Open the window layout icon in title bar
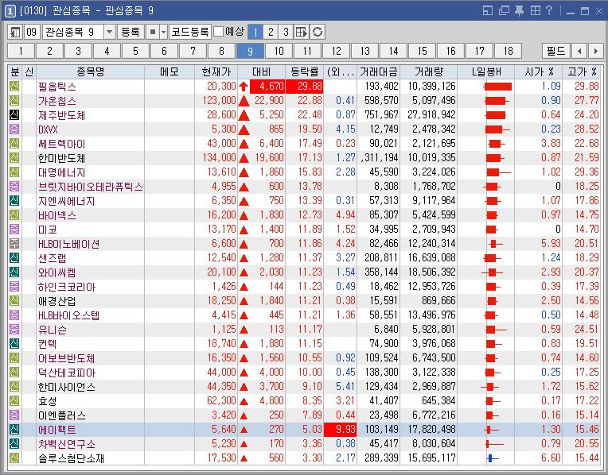This screenshot has width=608, height=475. [x=487, y=10]
